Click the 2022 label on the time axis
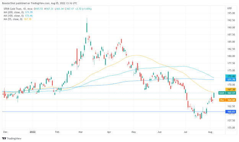The height and width of the screenshot is (142, 239). click(x=33, y=132)
